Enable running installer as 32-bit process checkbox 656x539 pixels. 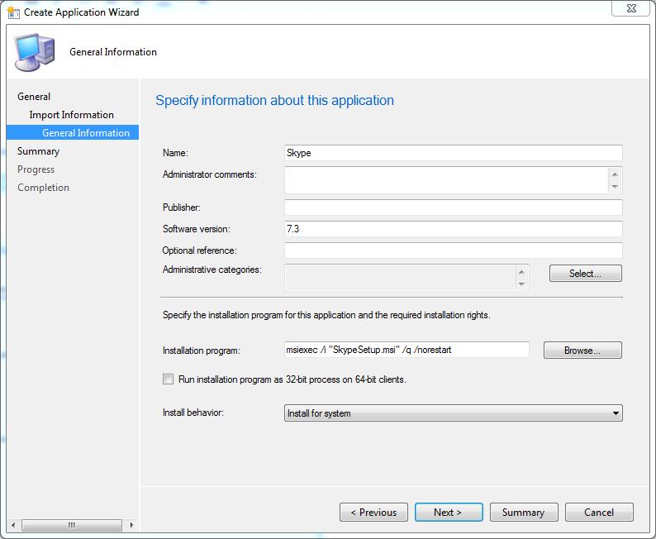click(x=169, y=379)
